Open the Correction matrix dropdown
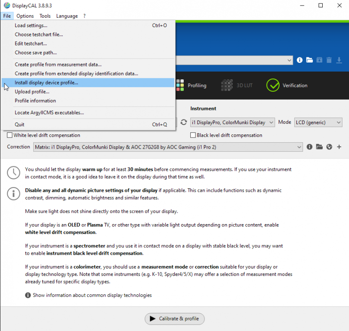The image size is (349, 331). click(x=168, y=147)
